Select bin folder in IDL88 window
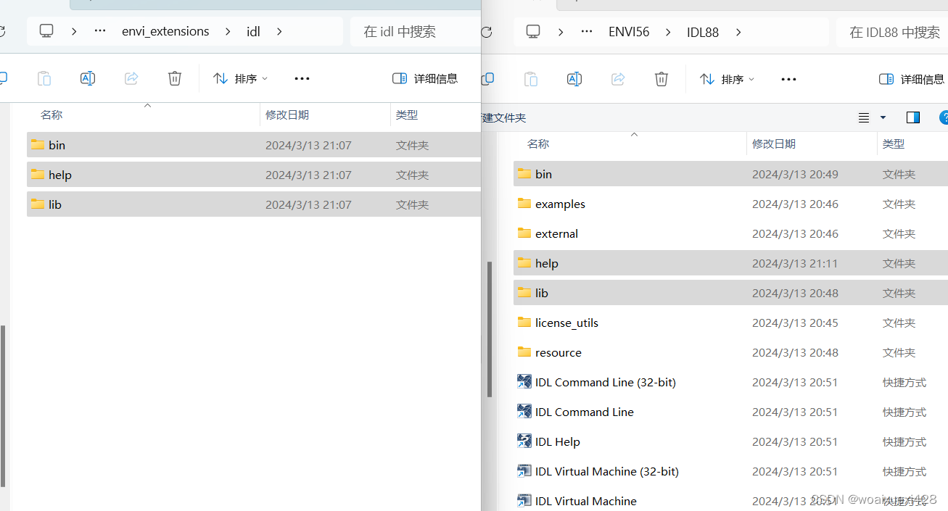This screenshot has width=948, height=511. [x=730, y=174]
